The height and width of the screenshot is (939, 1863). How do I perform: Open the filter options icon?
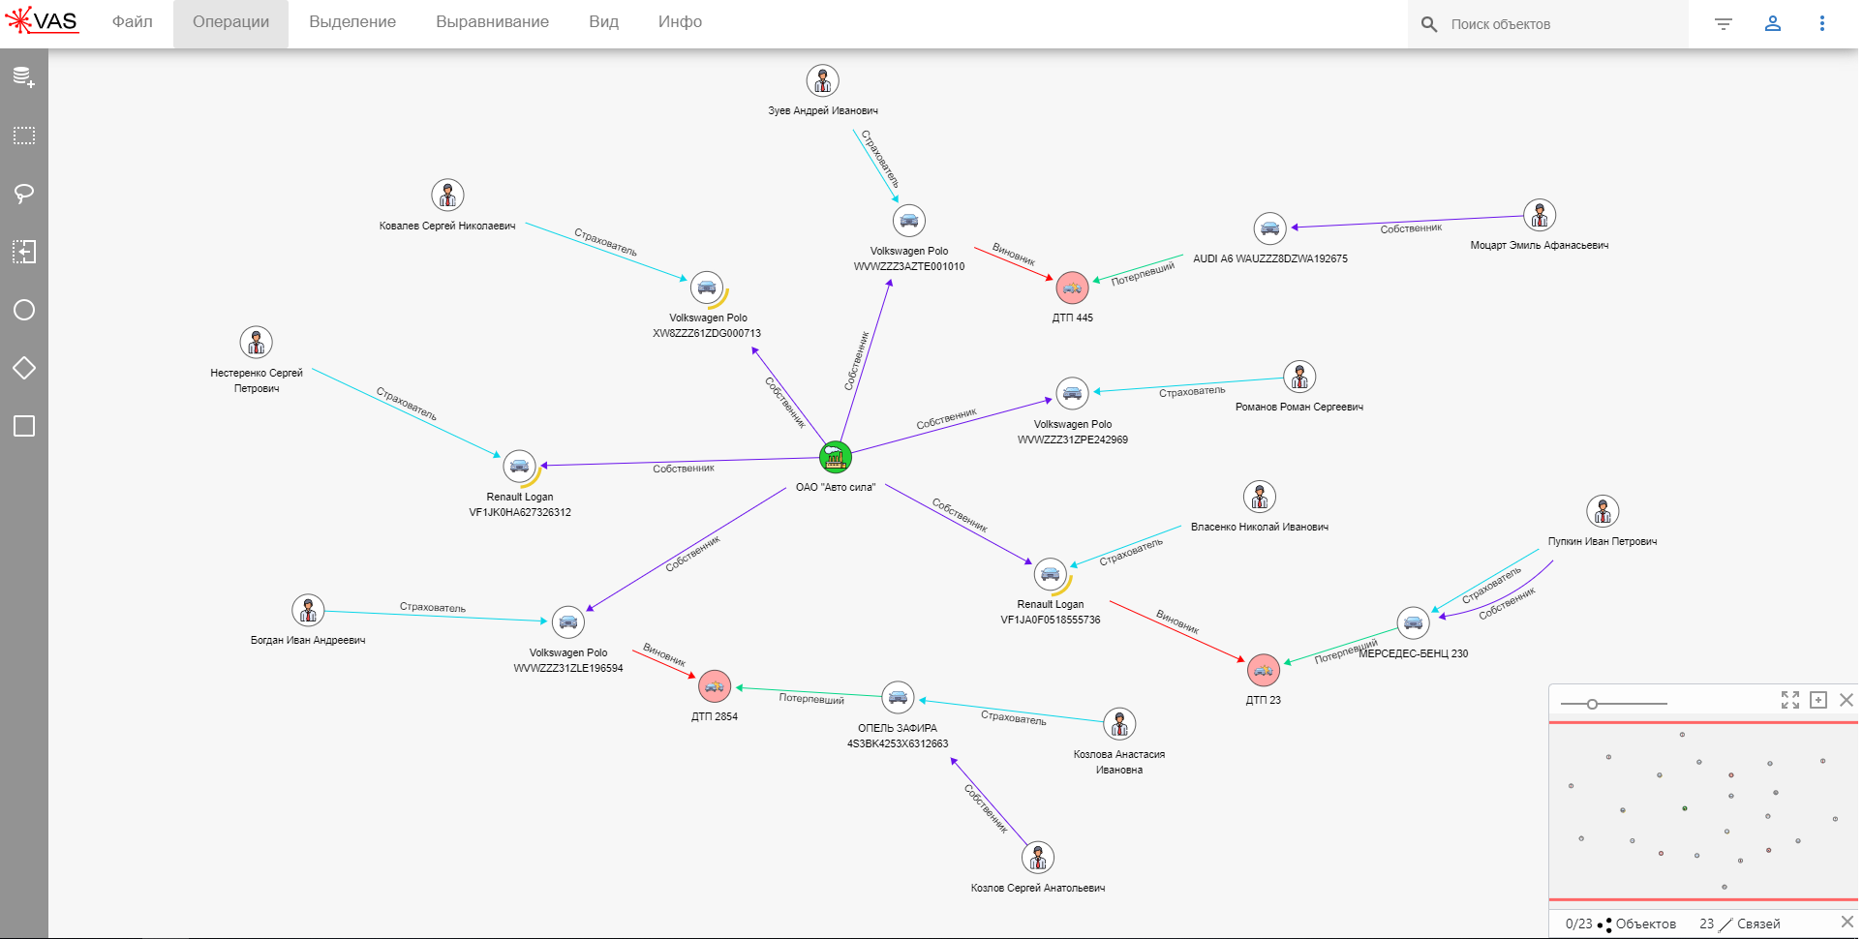click(1724, 24)
